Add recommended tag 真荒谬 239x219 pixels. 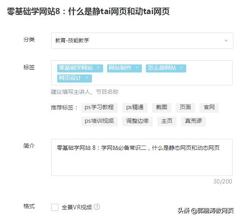[x=193, y=121]
